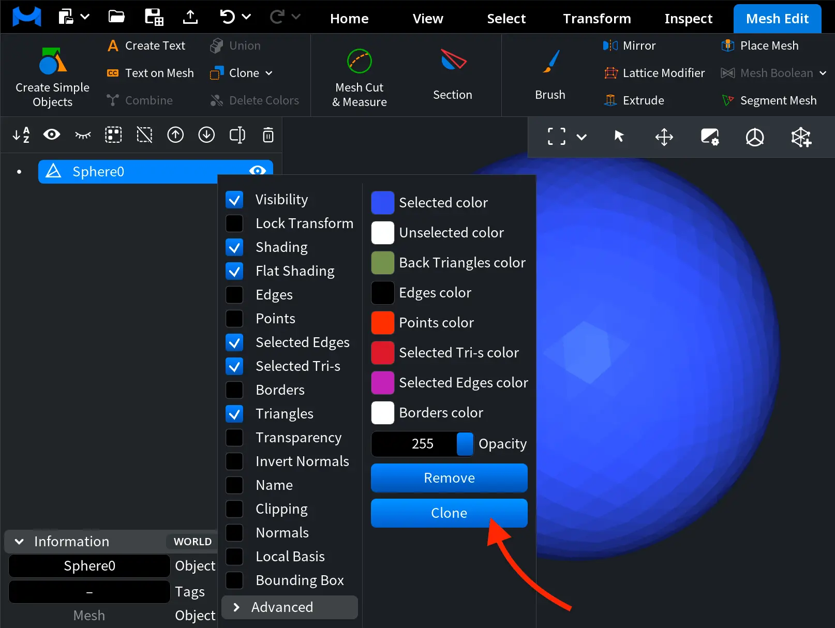Collapse the Information panel

pyautogui.click(x=19, y=542)
